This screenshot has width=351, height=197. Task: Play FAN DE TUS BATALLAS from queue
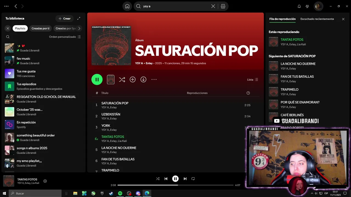[x=307, y=79]
